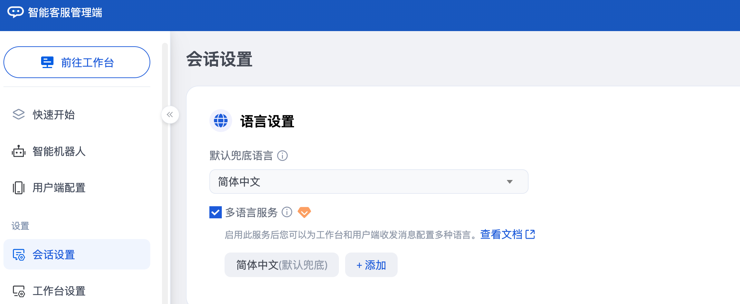Image resolution: width=740 pixels, height=304 pixels.
Task: Click the smart customer service chat logo icon
Action: [15, 12]
